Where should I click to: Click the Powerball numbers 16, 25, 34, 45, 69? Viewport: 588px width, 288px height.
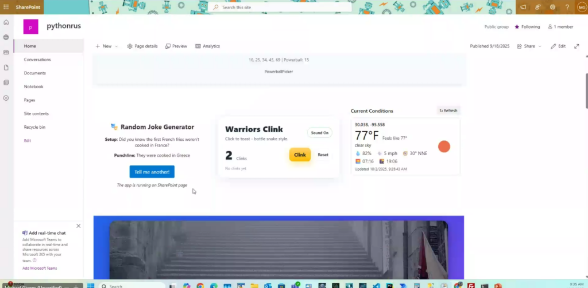265,60
